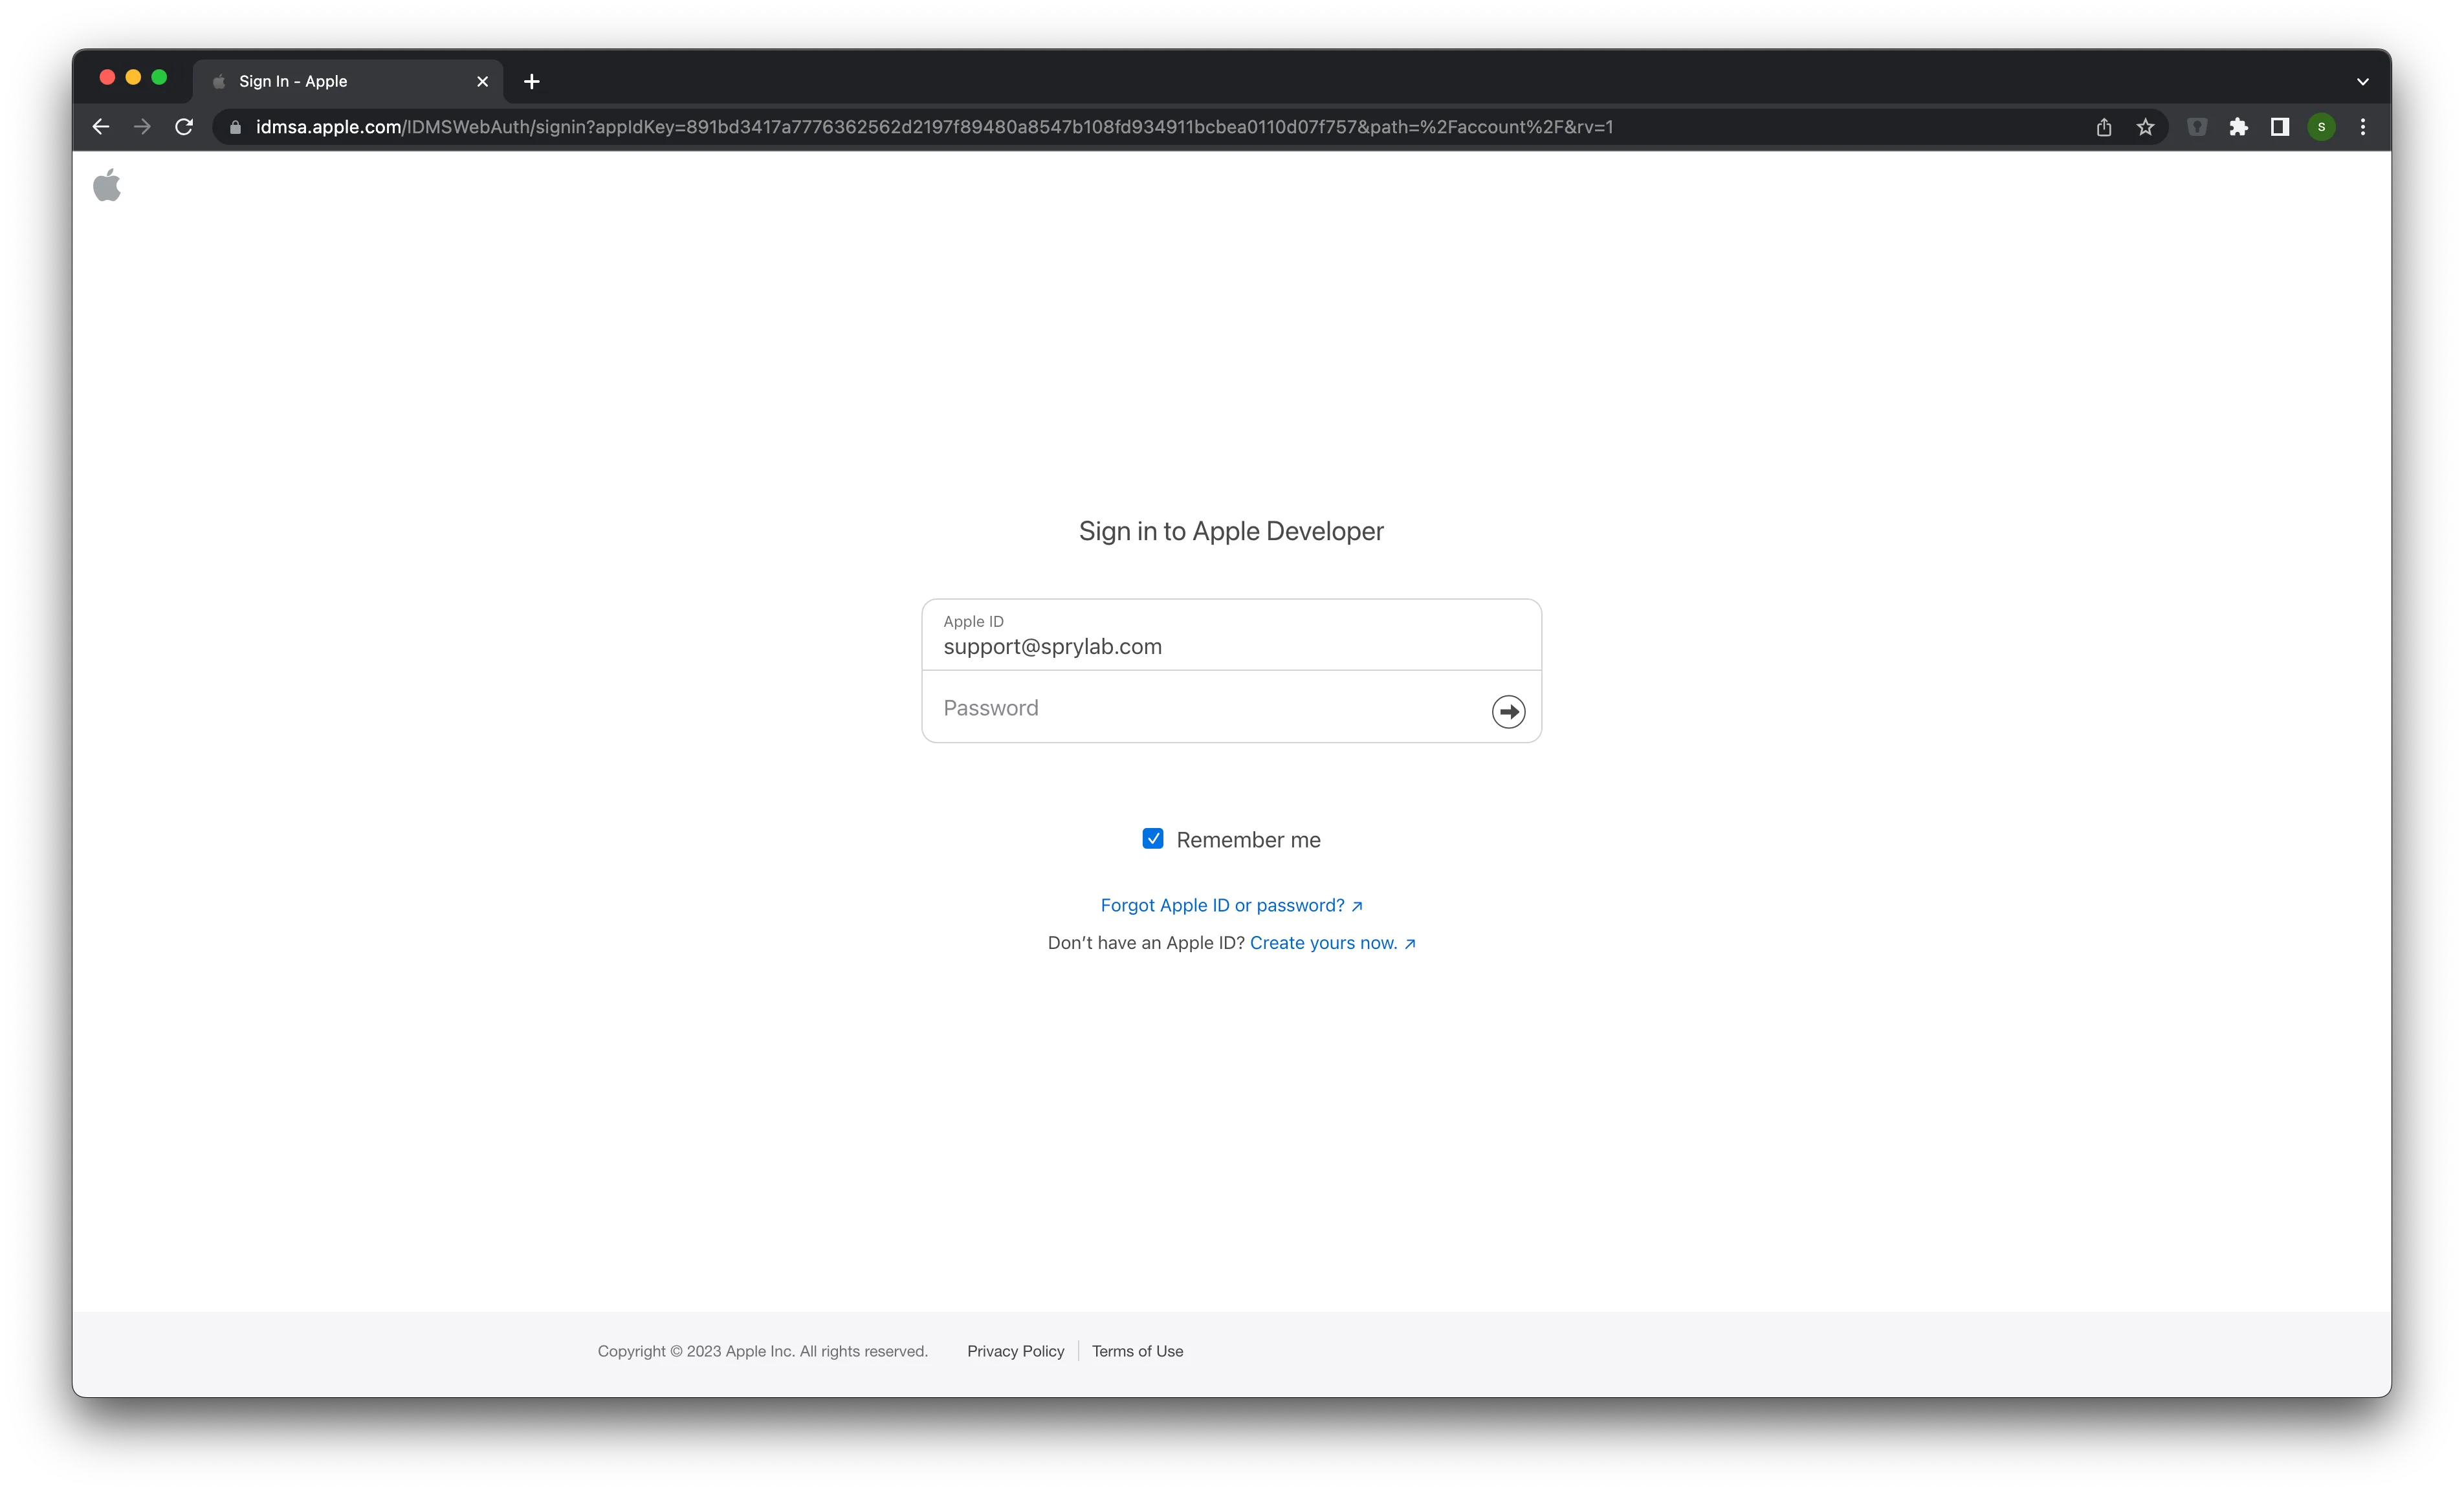This screenshot has height=1493, width=2464.
Task: Open a new tab with plus button
Action: coord(532,81)
